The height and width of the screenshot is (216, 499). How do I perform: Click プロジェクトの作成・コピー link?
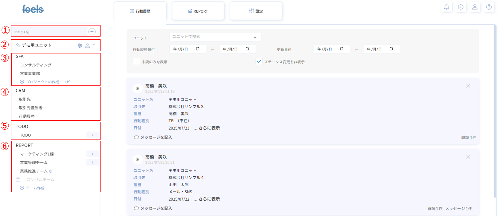tap(50, 82)
